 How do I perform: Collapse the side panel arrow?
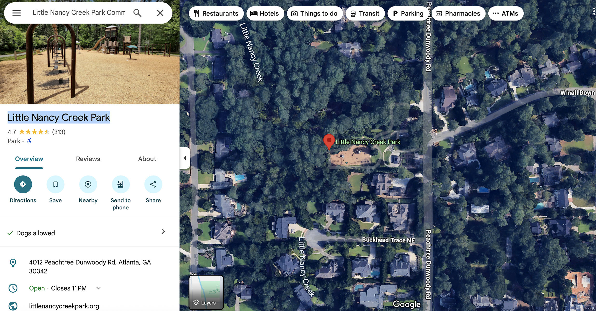pyautogui.click(x=185, y=158)
